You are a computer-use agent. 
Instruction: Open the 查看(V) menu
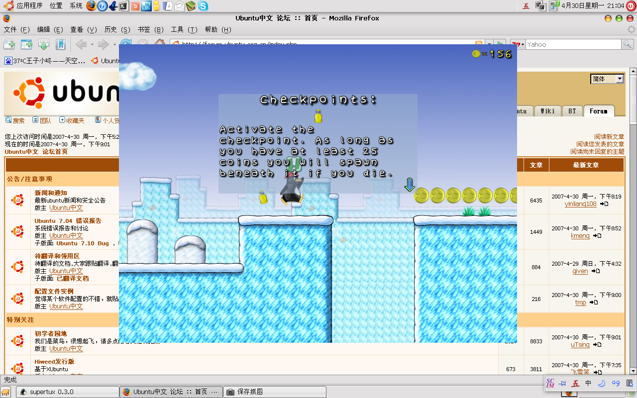(84, 30)
